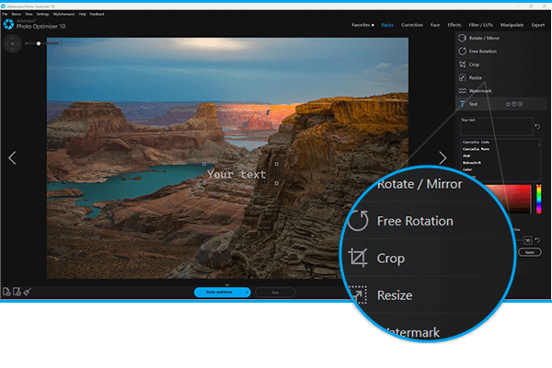Open the Auto optimize dropdown arrow
Image resolution: width=552 pixels, height=368 pixels.
[x=247, y=293]
